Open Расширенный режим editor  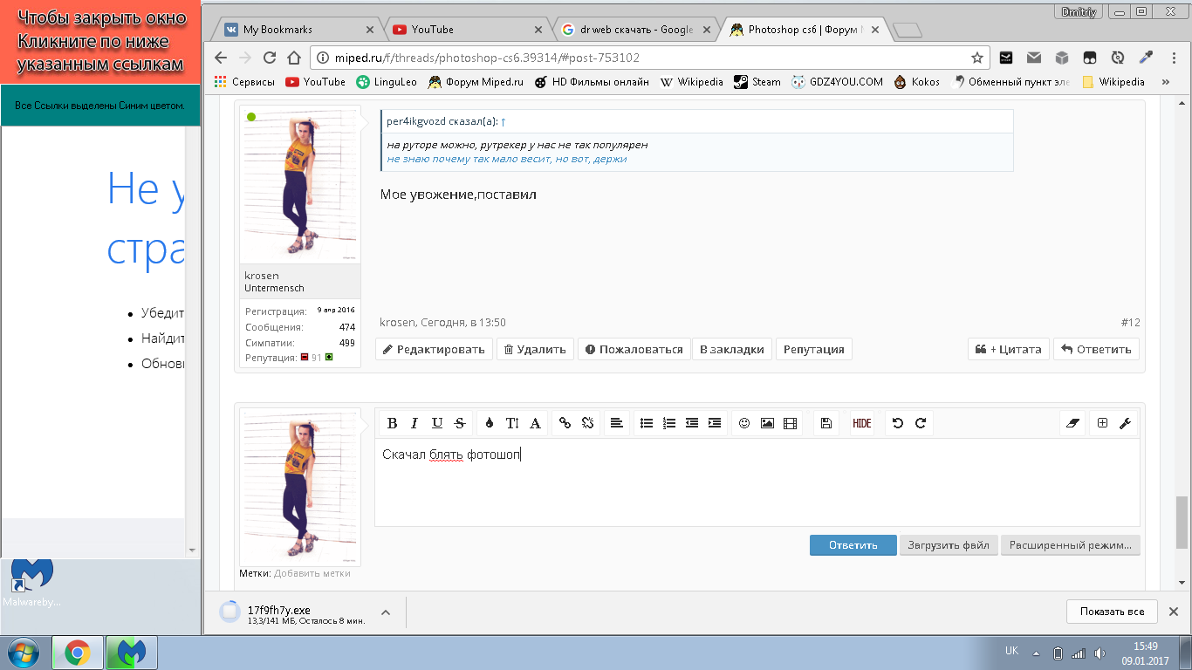1070,545
